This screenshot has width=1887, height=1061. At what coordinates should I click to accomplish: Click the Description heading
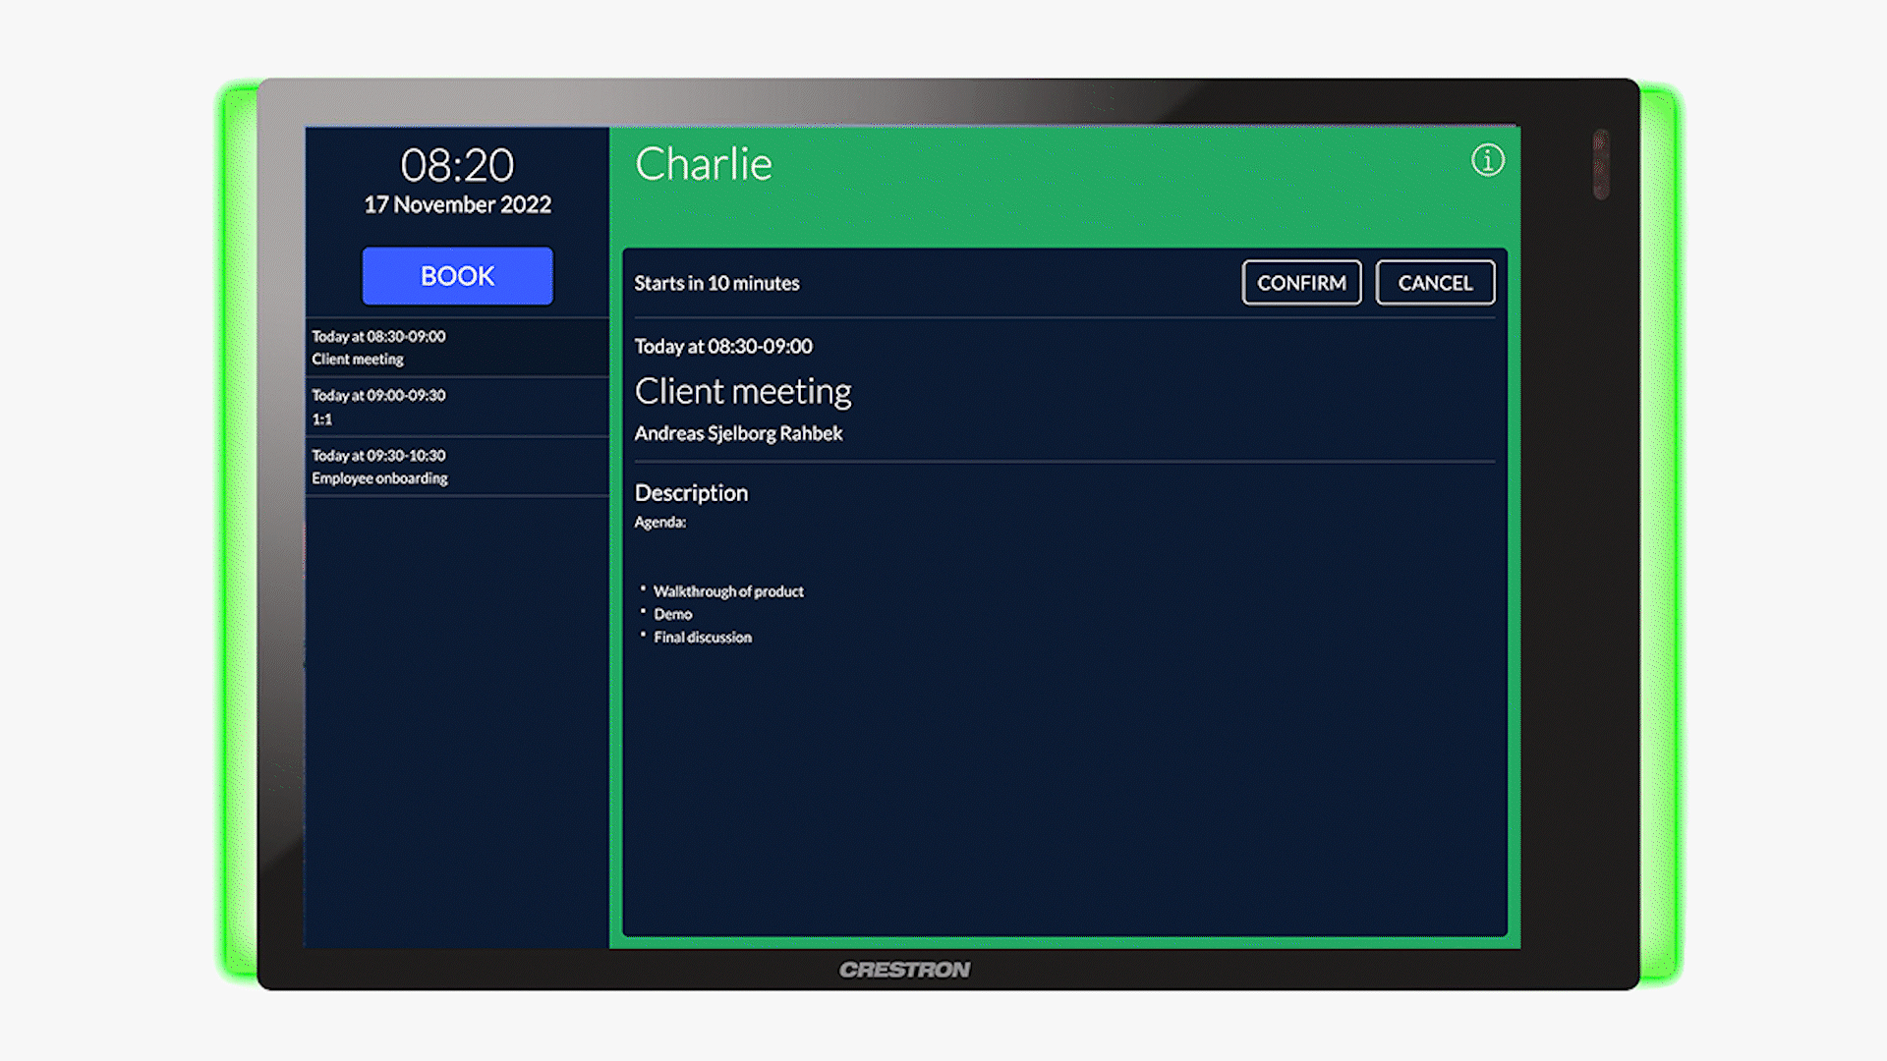[x=691, y=493]
